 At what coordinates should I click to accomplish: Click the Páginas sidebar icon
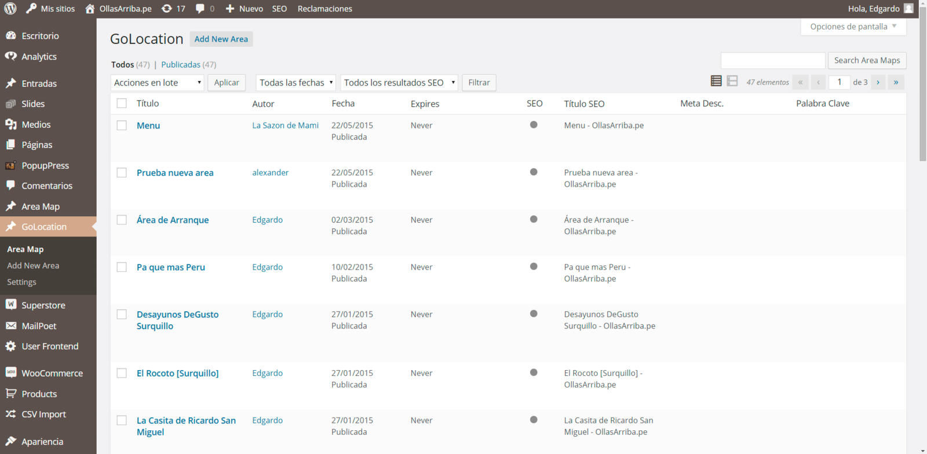11,145
